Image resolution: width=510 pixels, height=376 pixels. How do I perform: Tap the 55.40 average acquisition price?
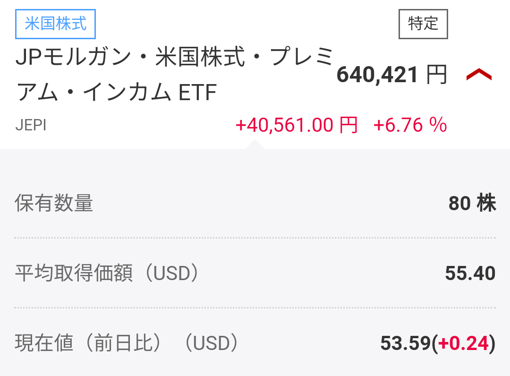(x=470, y=273)
